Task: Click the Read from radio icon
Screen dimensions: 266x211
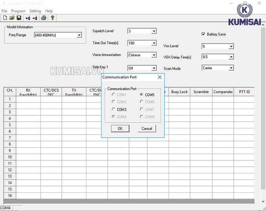Action: (x=28, y=18)
